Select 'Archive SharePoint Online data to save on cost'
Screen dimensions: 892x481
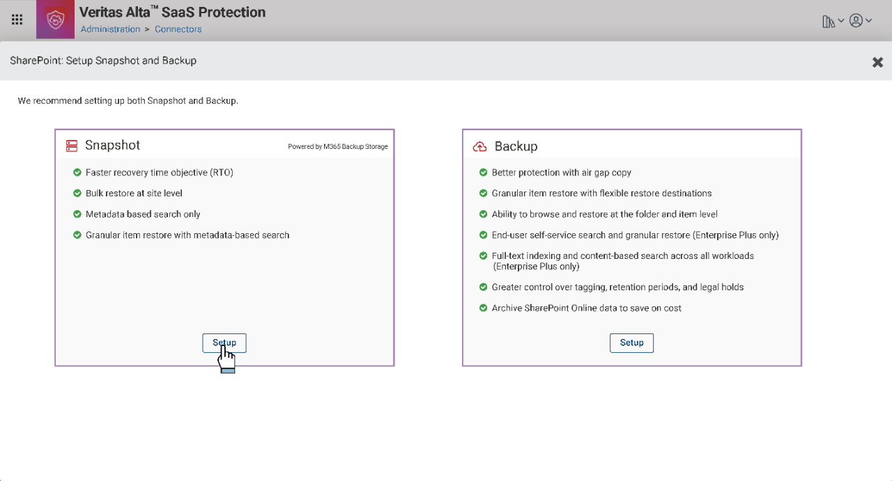coord(587,308)
